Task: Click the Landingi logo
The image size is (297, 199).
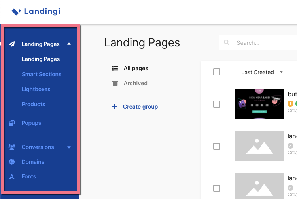Action: pos(36,11)
